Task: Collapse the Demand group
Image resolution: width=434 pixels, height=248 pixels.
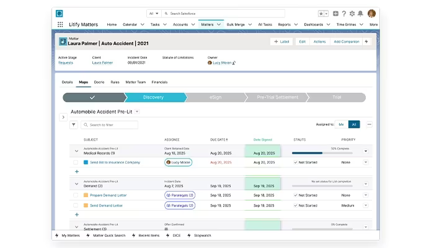Action: tap(76, 184)
